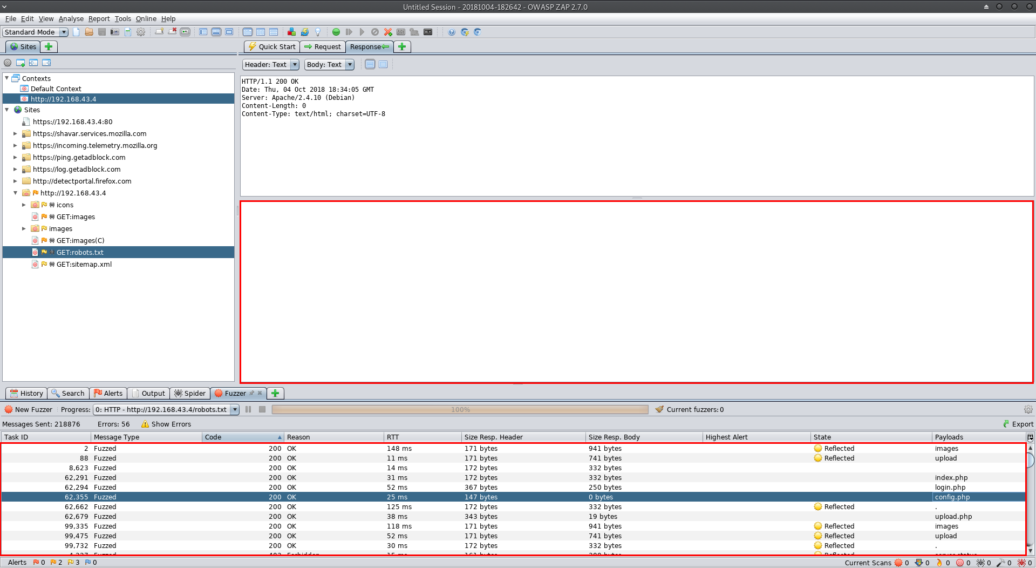1036x568 pixels.
Task: Open the Header: Text dropdown
Action: click(271, 64)
